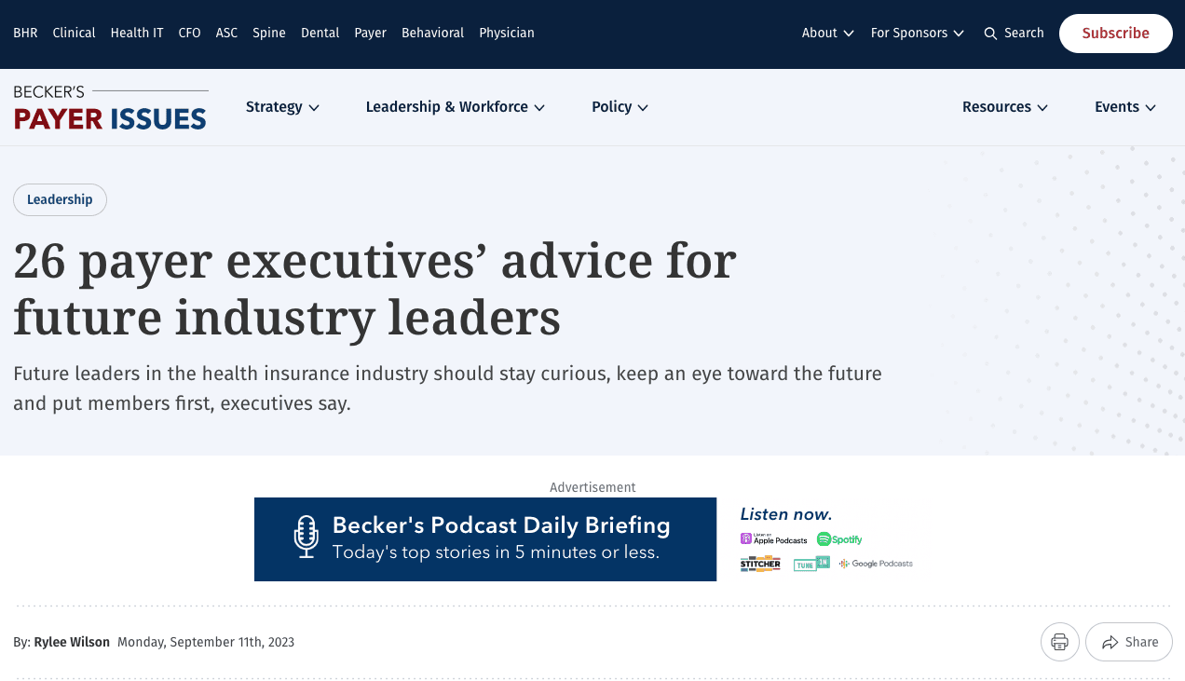Click the Listen now text
The image size is (1185, 681).
coord(786,514)
